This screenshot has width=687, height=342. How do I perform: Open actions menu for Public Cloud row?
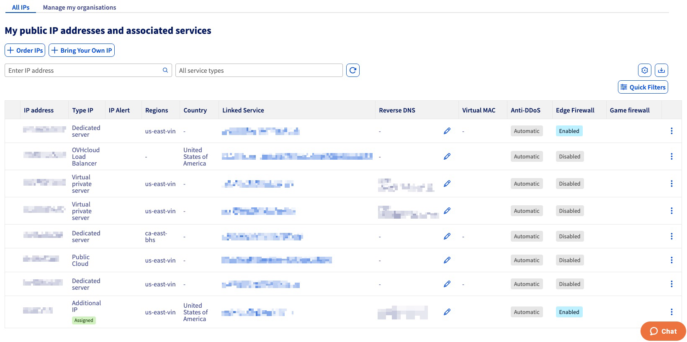click(x=672, y=260)
